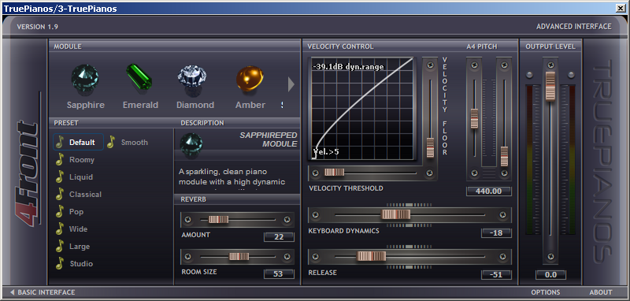Collapse to Basic Interface via arrow
The height and width of the screenshot is (301, 630).
(13, 292)
